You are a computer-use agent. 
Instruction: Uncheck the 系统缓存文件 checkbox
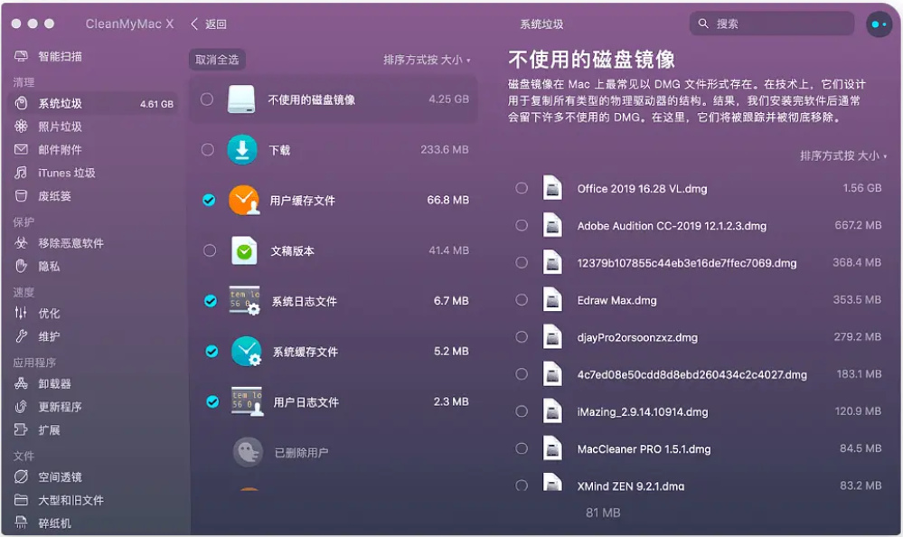[212, 352]
